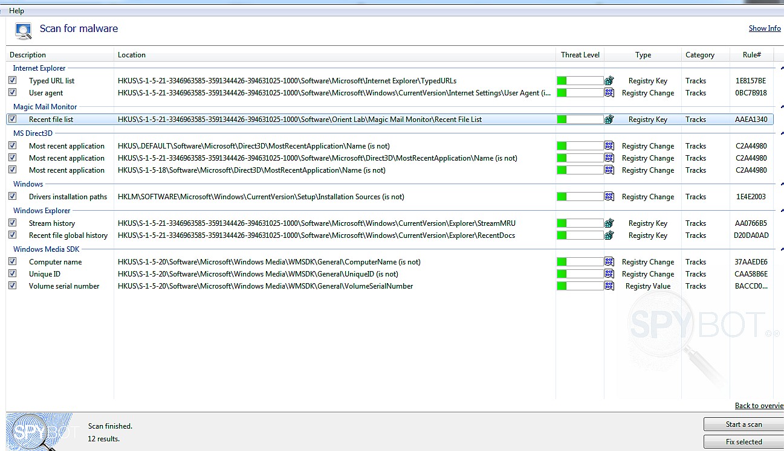The height and width of the screenshot is (451, 784).
Task: Collapse the MS Direct3D group
Action: pyautogui.click(x=782, y=134)
